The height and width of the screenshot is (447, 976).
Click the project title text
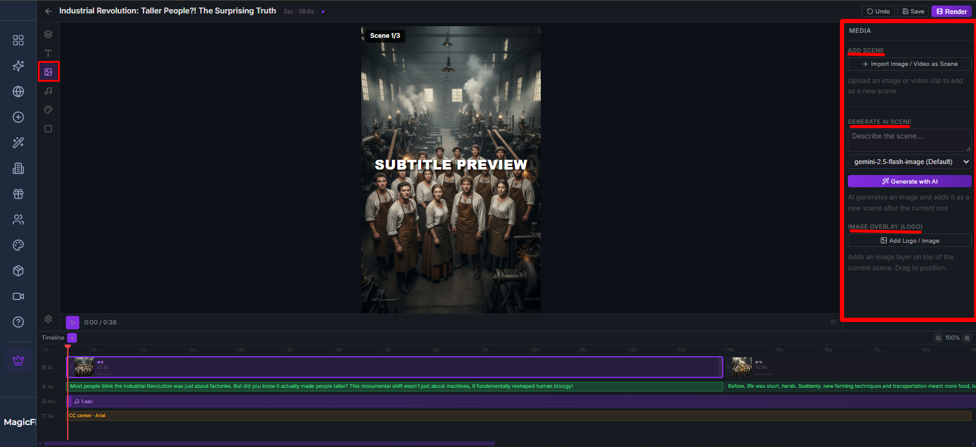click(x=167, y=11)
